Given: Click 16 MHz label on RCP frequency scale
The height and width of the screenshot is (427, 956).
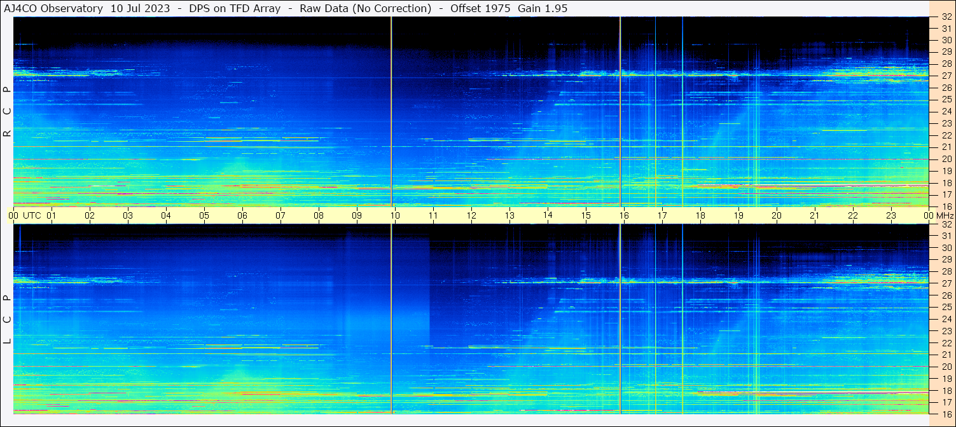Looking at the screenshot, I should tap(946, 207).
